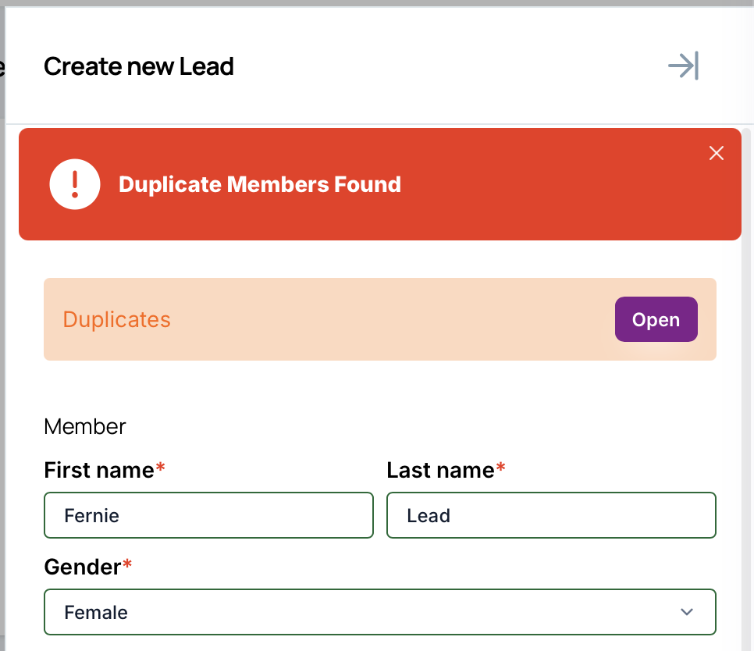Edit the Last name field
The height and width of the screenshot is (651, 754).
click(551, 515)
